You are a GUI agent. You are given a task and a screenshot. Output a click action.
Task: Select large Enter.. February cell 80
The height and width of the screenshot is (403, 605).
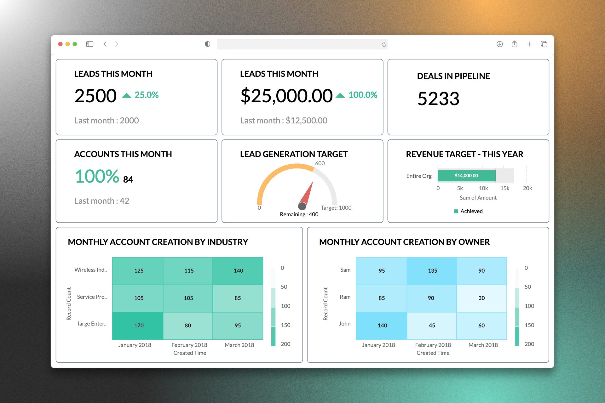(x=188, y=326)
